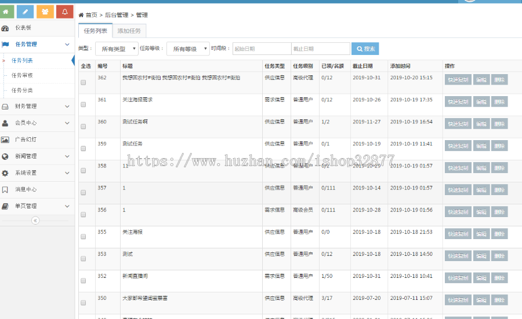Viewport: 522px width, 319px height.
Task: Collapse 任务管理 menu chevron
Action: coord(67,45)
